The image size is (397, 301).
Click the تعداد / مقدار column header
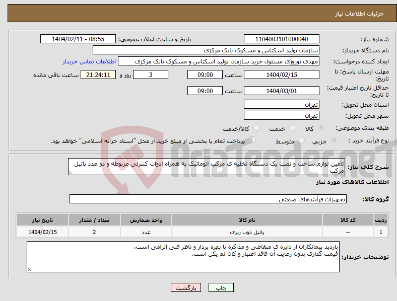point(94,220)
